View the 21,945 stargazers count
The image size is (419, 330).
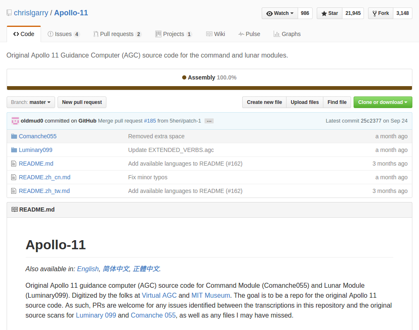353,13
